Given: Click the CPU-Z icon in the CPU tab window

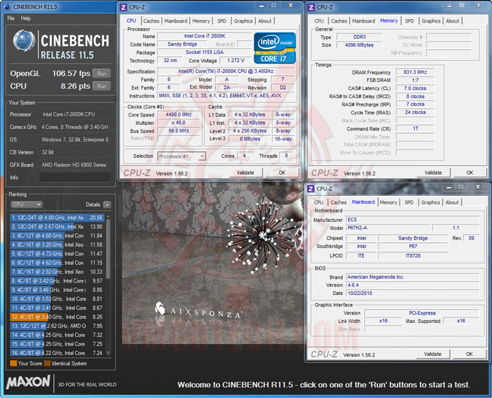Looking at the screenshot, I should 124,8.
